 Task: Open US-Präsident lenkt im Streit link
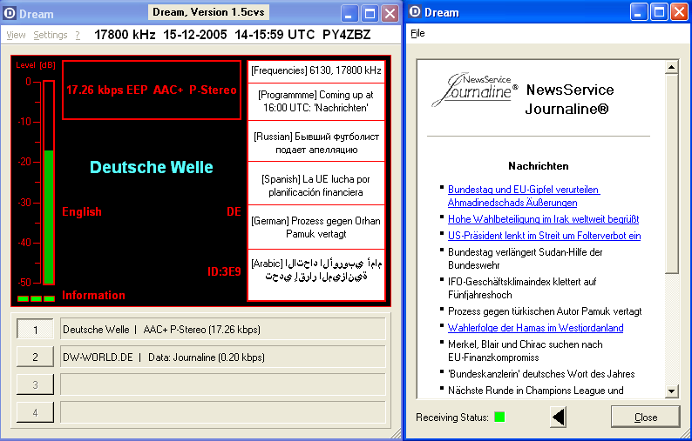click(544, 235)
